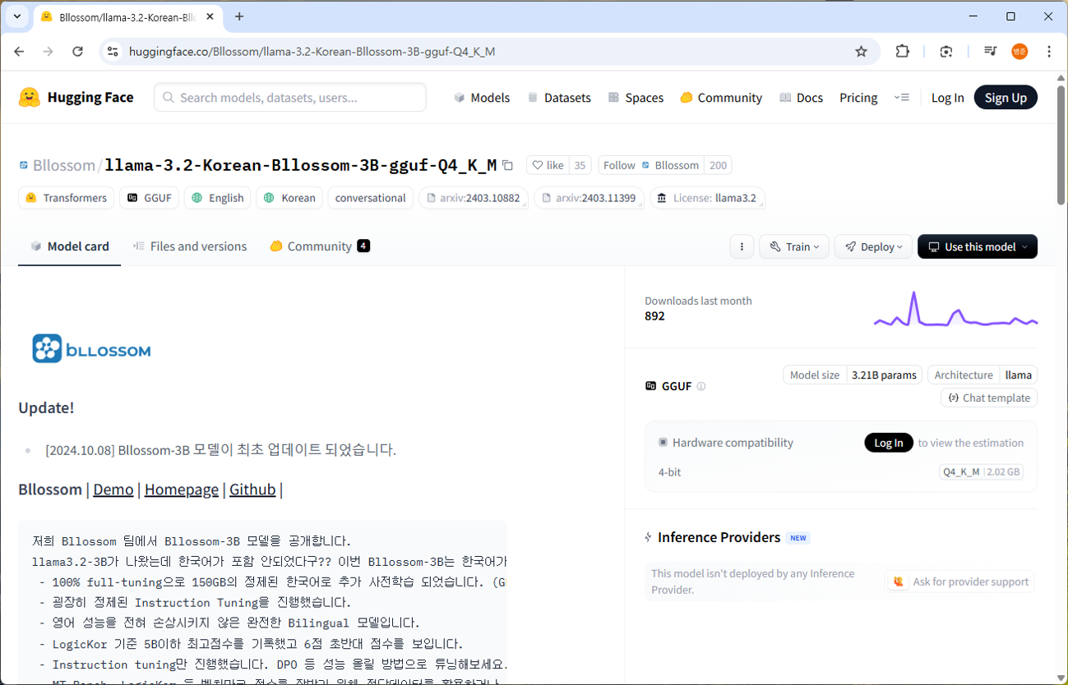Image resolution: width=1068 pixels, height=685 pixels.
Task: Go back with the browser back arrow
Action: (19, 51)
